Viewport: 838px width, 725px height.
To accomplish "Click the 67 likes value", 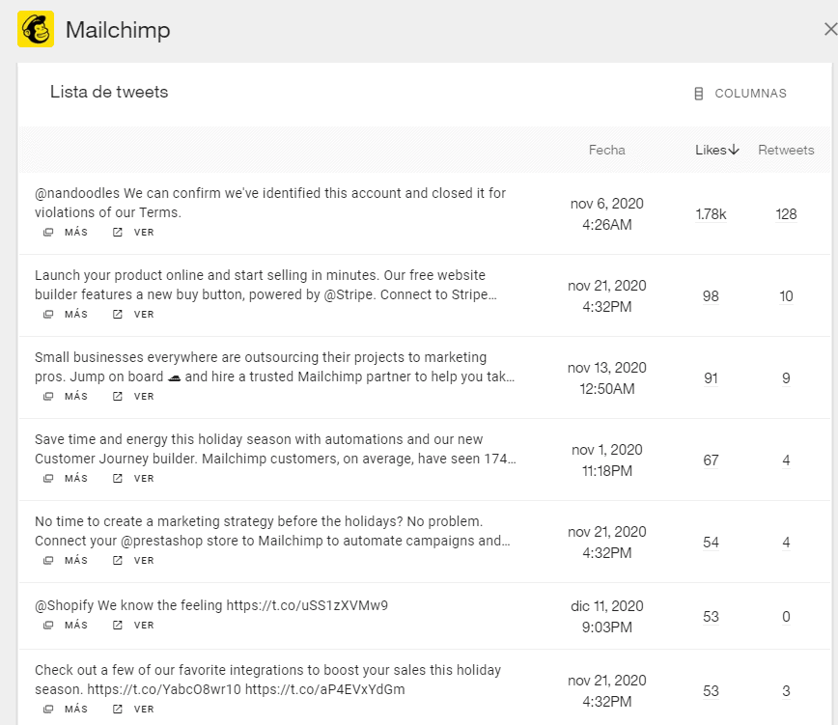I will 711,460.
